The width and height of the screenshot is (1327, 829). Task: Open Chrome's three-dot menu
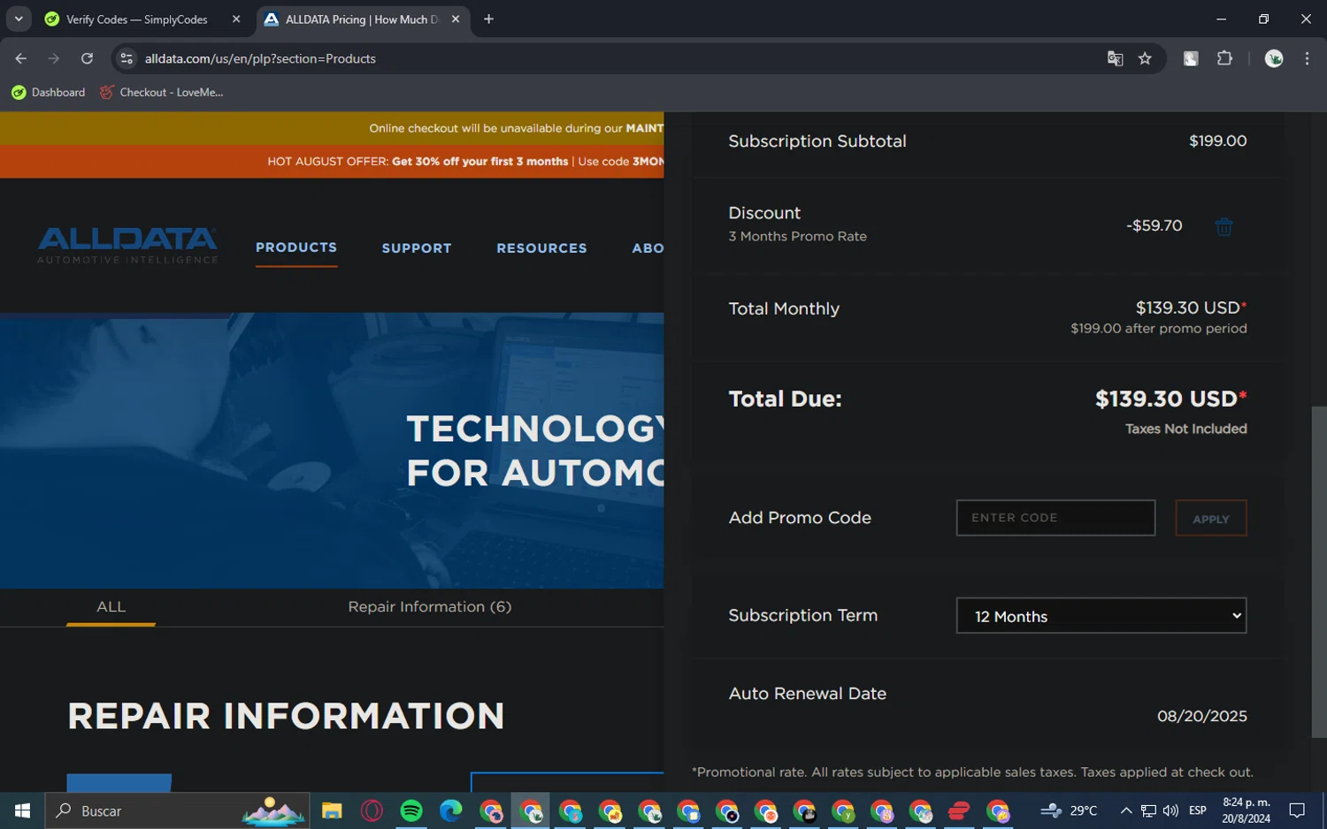point(1307,58)
